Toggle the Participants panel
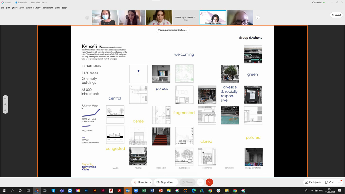The width and height of the screenshot is (345, 194). click(313, 182)
